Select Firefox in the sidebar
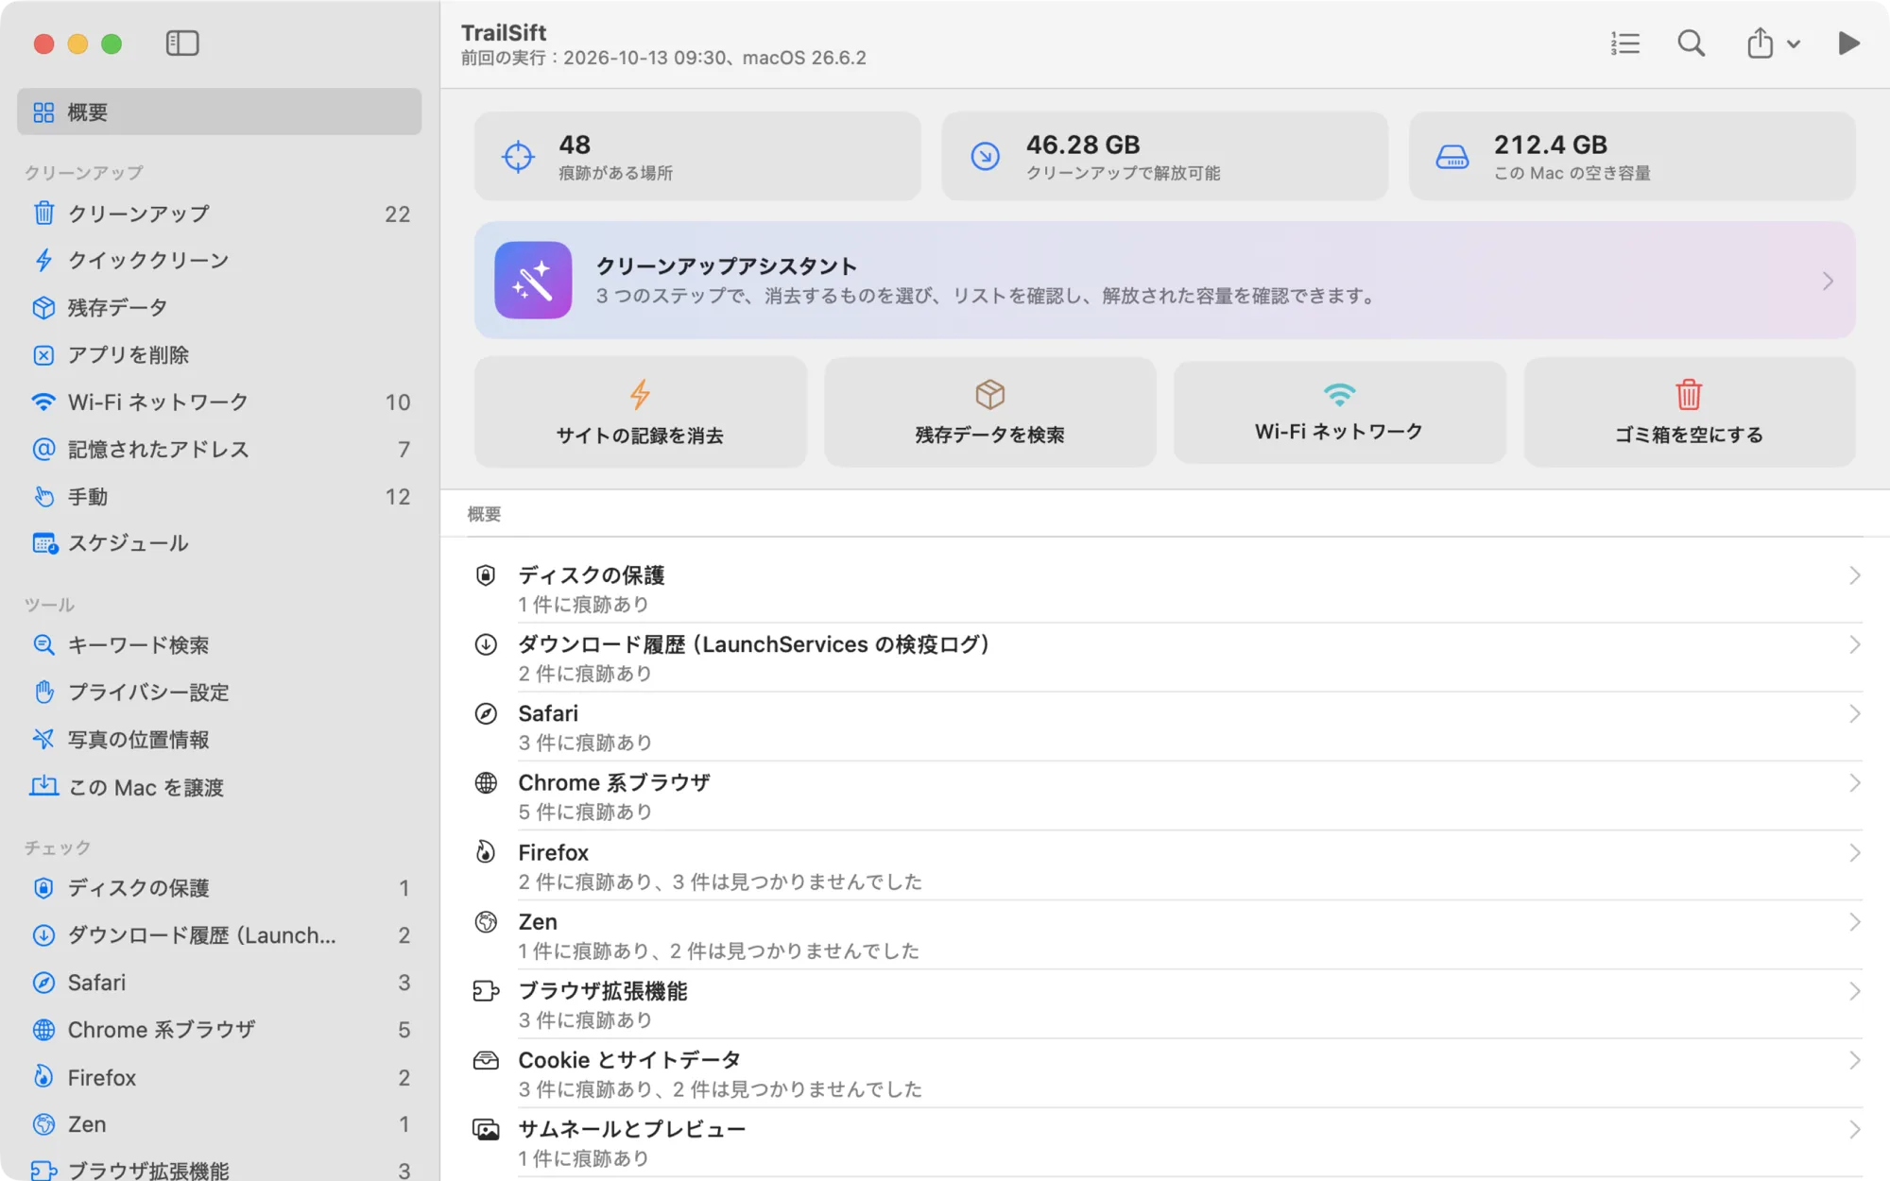The image size is (1890, 1181). (219, 1077)
